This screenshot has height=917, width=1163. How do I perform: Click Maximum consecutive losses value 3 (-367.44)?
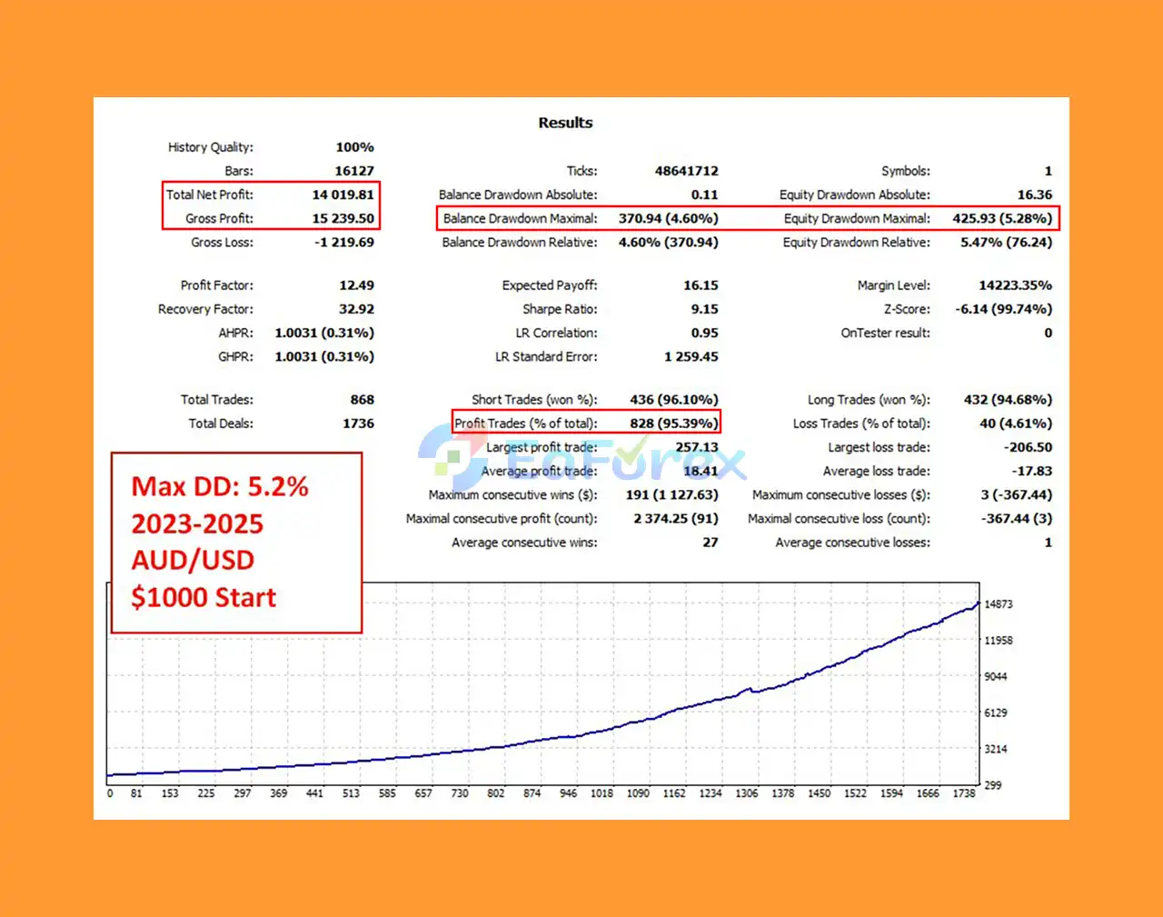1016,495
